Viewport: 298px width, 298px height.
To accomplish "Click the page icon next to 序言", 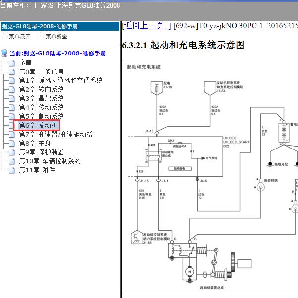I will [x=12, y=63].
